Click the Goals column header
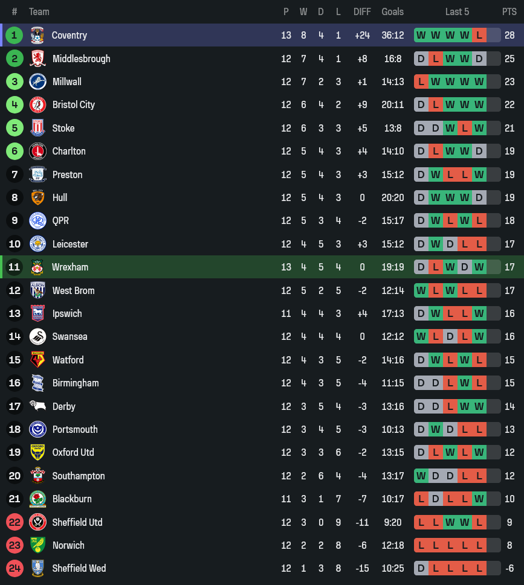Screen dimensions: 524x585 click(x=392, y=11)
